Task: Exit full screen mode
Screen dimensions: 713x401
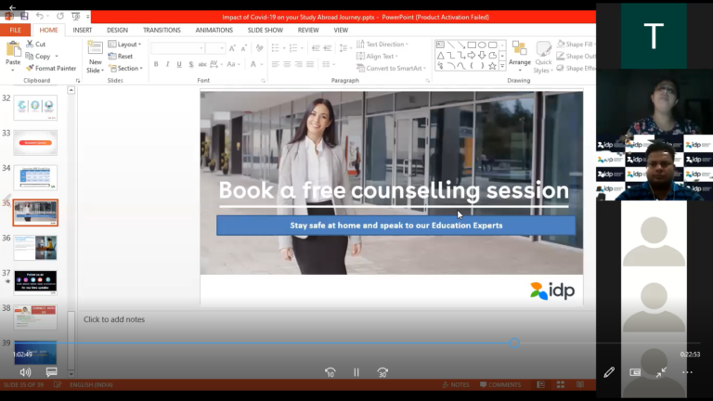Action: (x=661, y=372)
